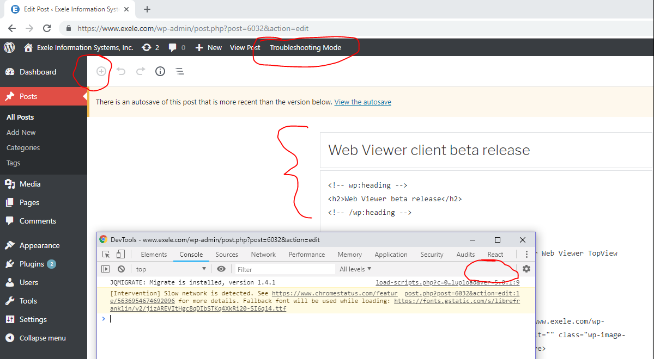654x359 pixels.
Task: Click the post title Web Viewer client beta release
Action: click(x=429, y=150)
